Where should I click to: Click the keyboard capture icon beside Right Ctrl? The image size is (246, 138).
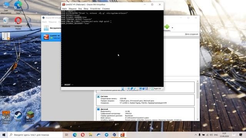pos(152,89)
